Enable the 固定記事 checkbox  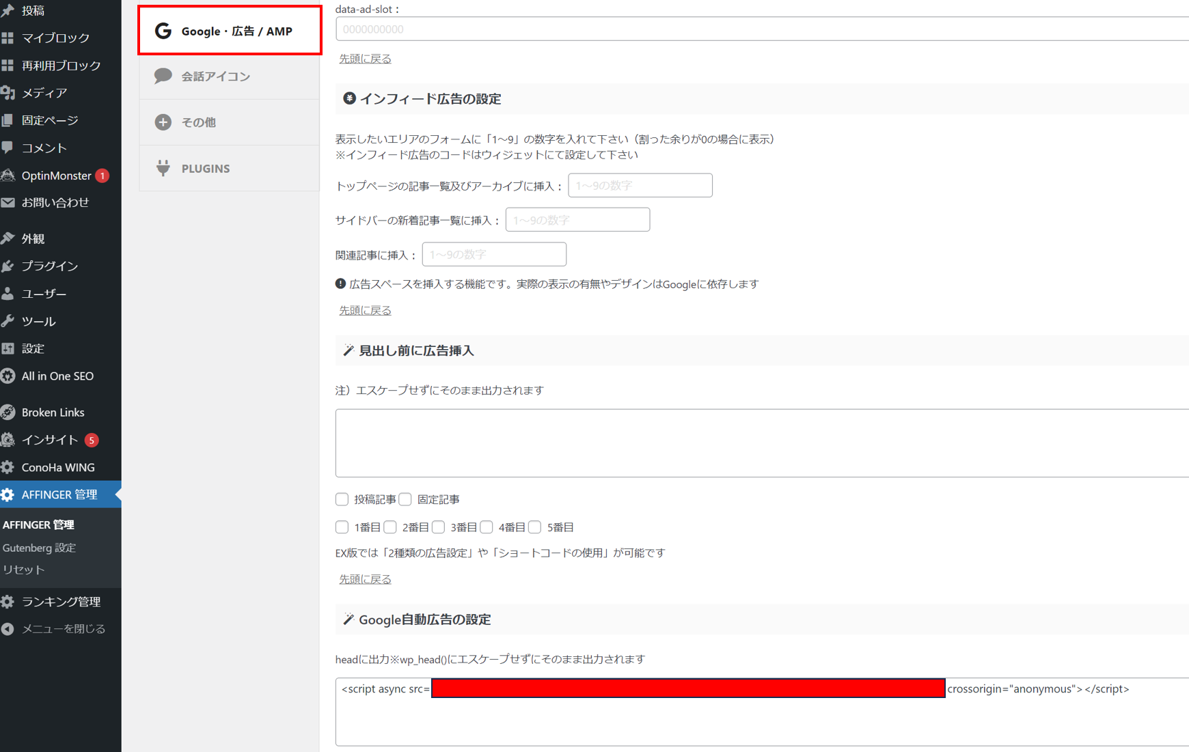tap(405, 499)
